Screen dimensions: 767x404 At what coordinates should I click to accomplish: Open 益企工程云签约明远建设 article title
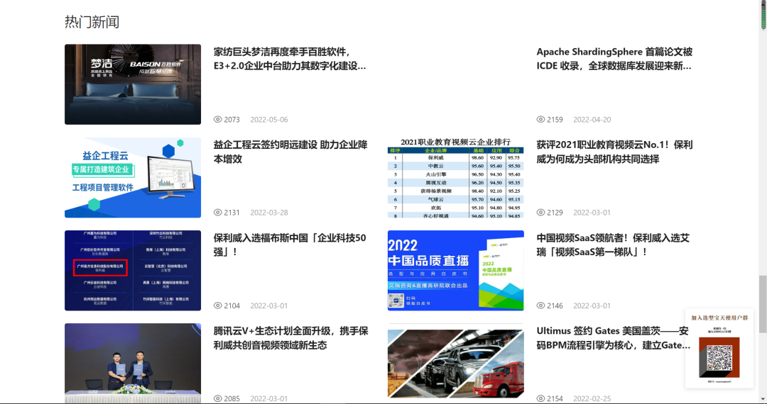(290, 152)
